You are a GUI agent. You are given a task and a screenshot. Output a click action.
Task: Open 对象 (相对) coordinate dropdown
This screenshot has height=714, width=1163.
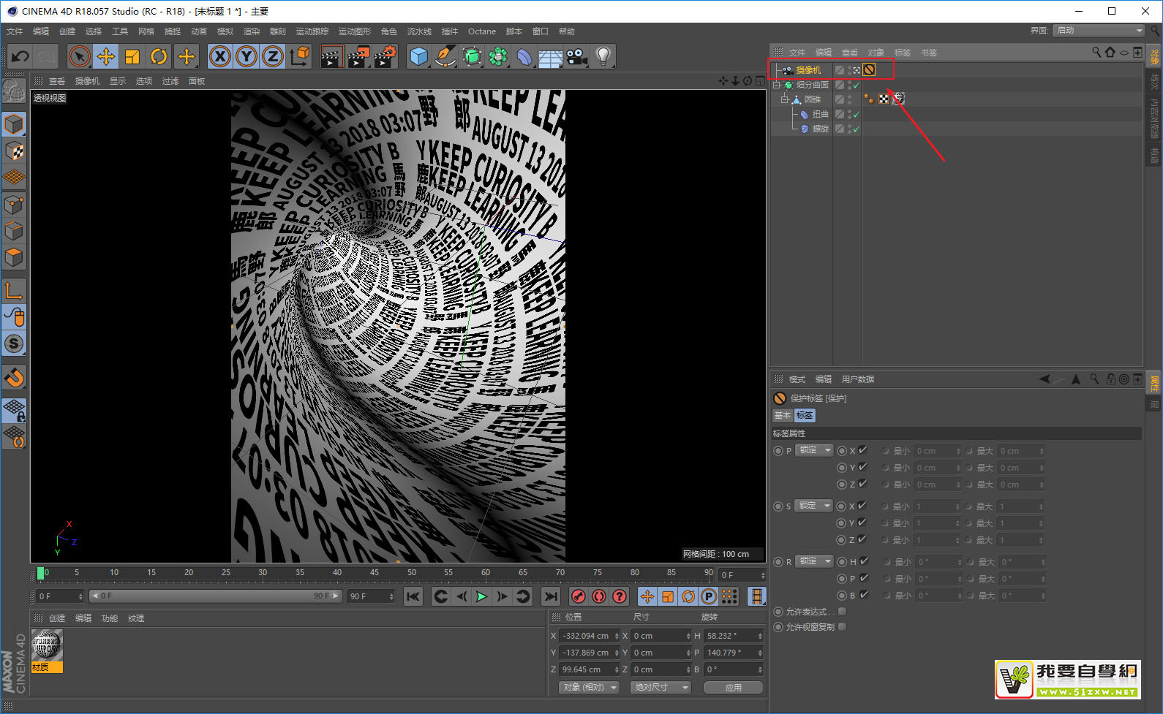589,687
